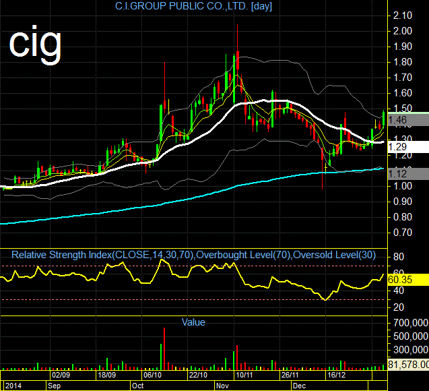
Task: Click the Nov month label
Action: click(x=222, y=386)
